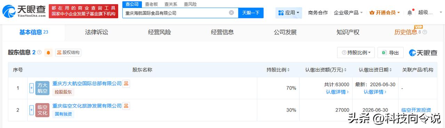Switch to the 知识产权 tab
This screenshot has height=128, width=445.
click(348, 32)
